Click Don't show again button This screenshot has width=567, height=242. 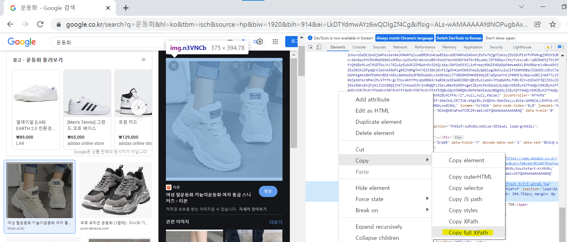(500, 38)
